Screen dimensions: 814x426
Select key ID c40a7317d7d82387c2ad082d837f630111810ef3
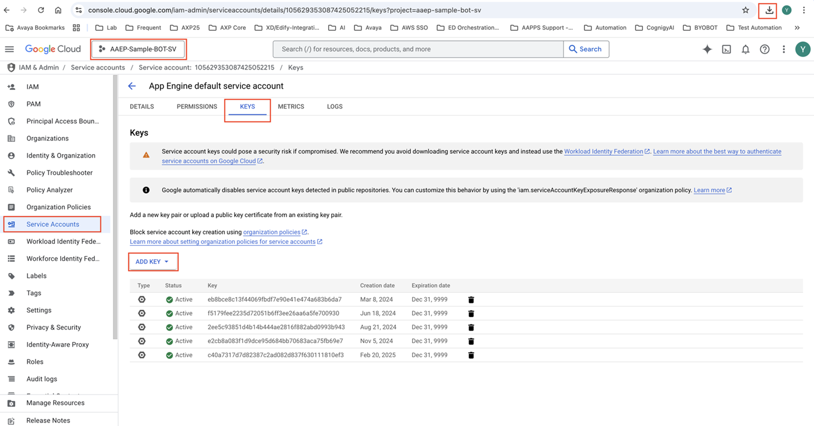tap(276, 355)
